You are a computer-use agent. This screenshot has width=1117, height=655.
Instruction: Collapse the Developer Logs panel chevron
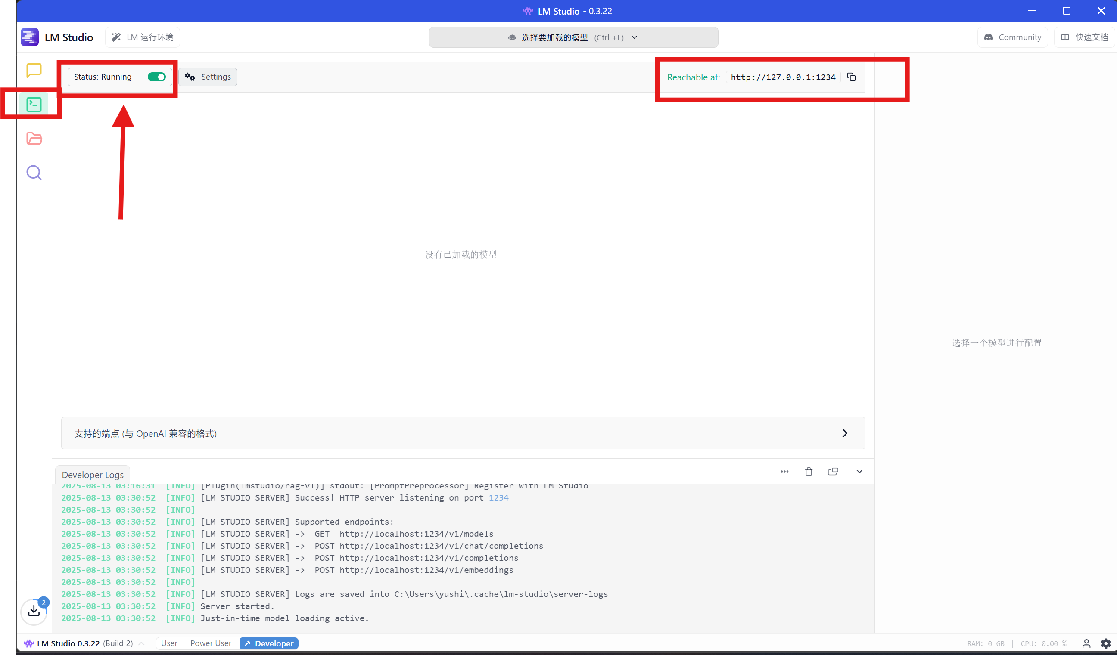pyautogui.click(x=859, y=471)
